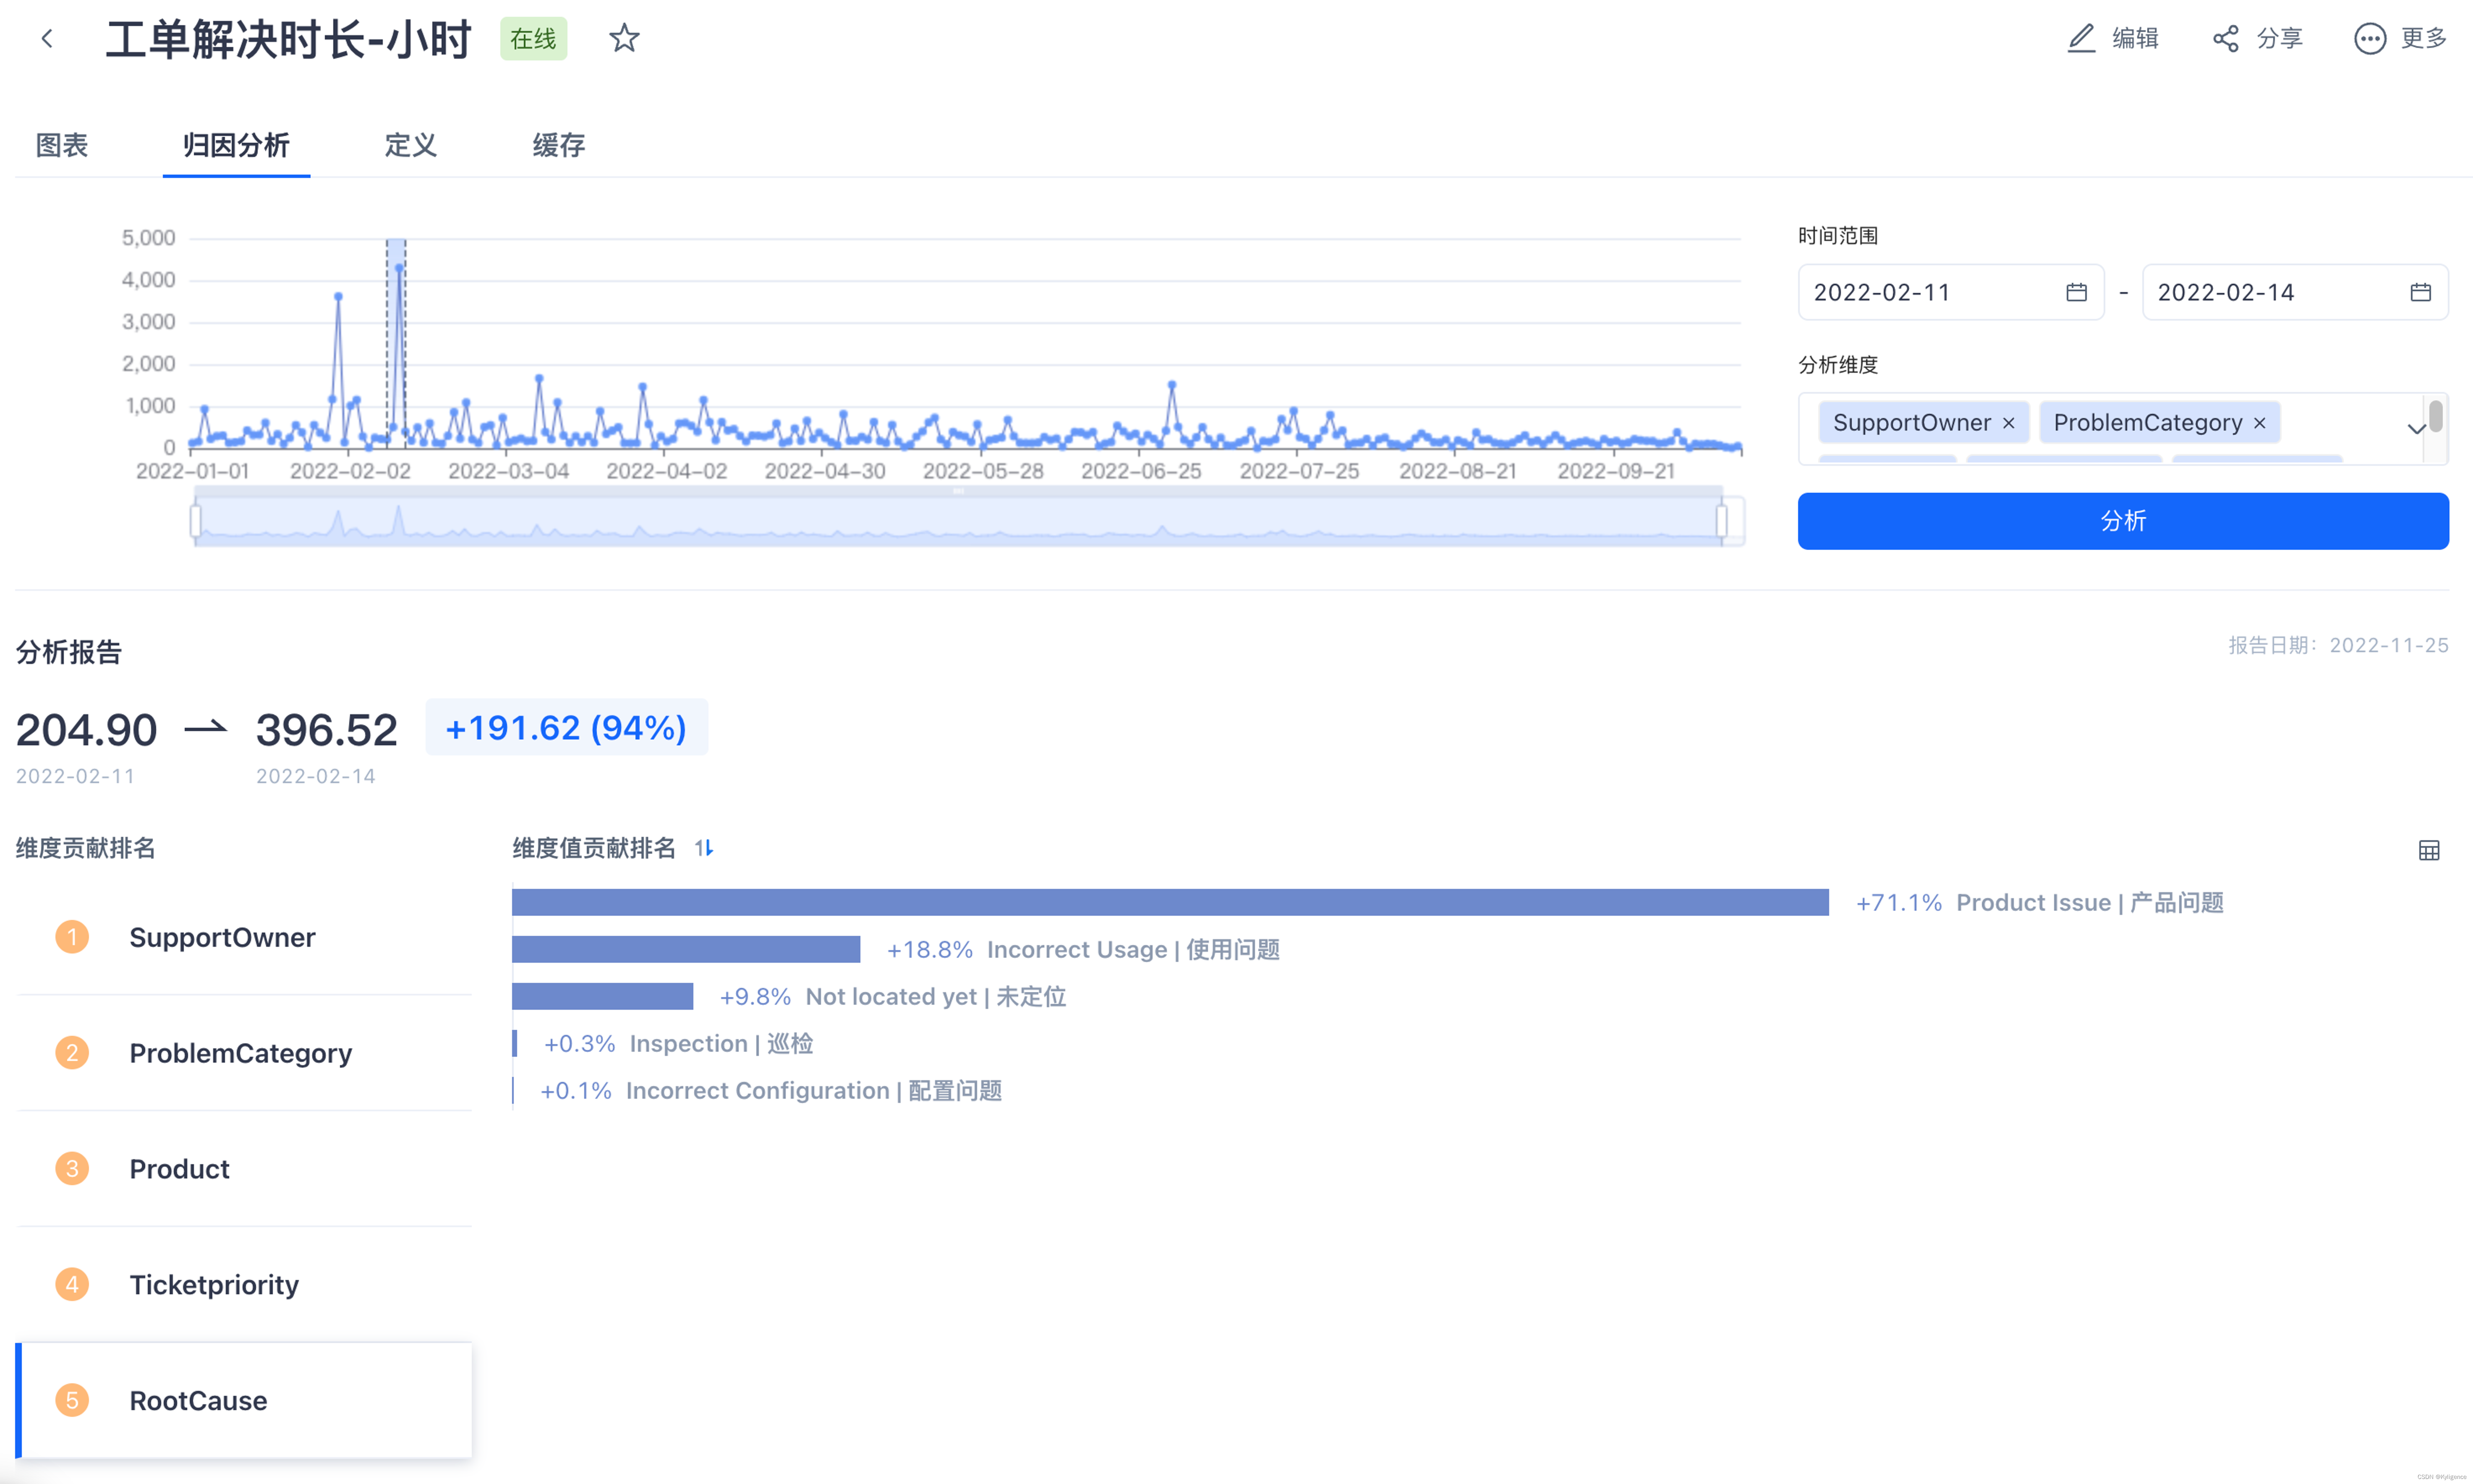Star this metric as favorite
The height and width of the screenshot is (1484, 2473).
624,39
